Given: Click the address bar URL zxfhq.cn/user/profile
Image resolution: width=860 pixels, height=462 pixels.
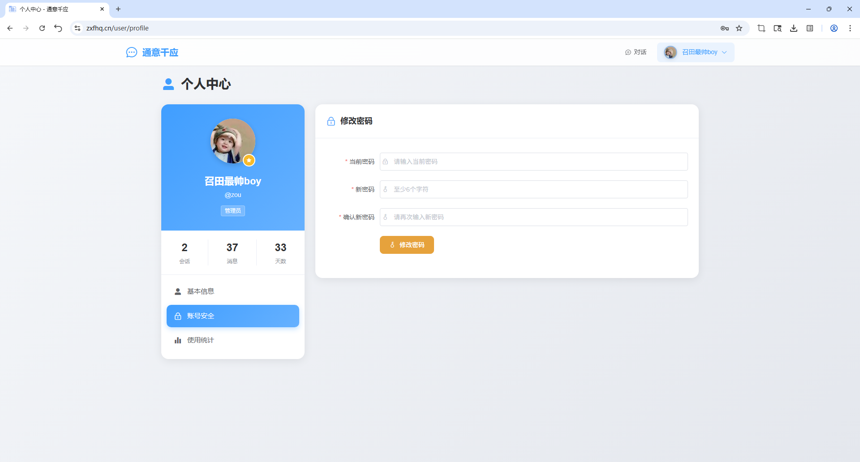Looking at the screenshot, I should point(117,28).
